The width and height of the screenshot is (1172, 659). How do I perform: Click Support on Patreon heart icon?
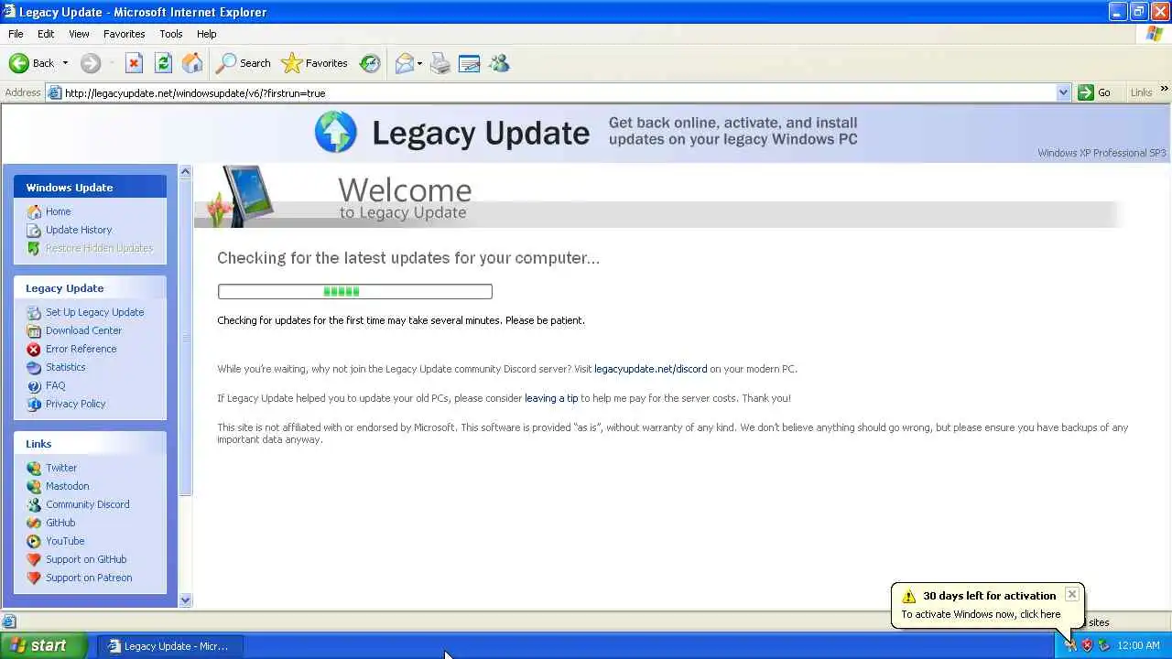[x=34, y=578]
